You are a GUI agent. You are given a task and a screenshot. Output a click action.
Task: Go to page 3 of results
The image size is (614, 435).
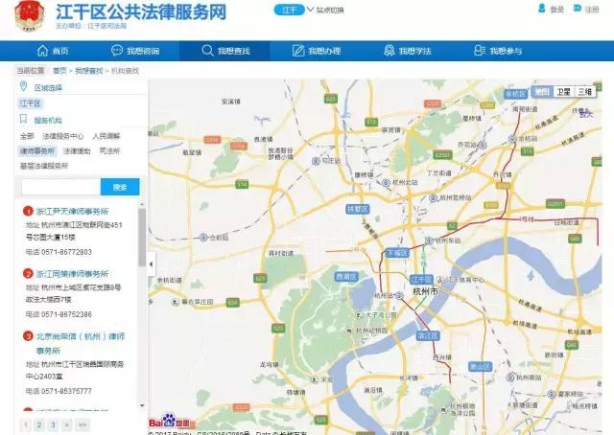coord(53,424)
